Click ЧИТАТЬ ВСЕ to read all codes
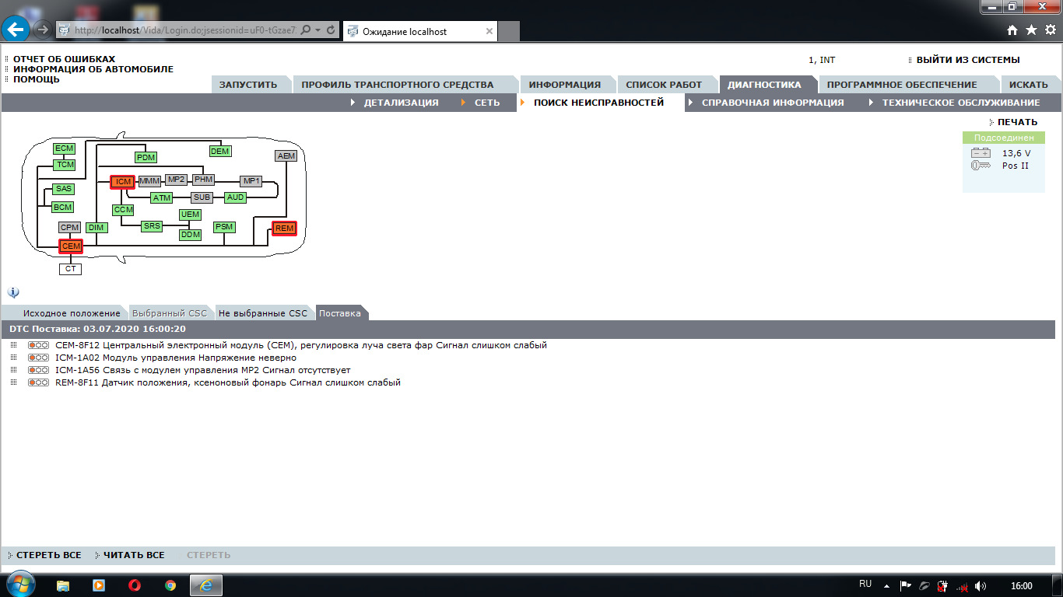Image resolution: width=1063 pixels, height=597 pixels. (x=134, y=555)
